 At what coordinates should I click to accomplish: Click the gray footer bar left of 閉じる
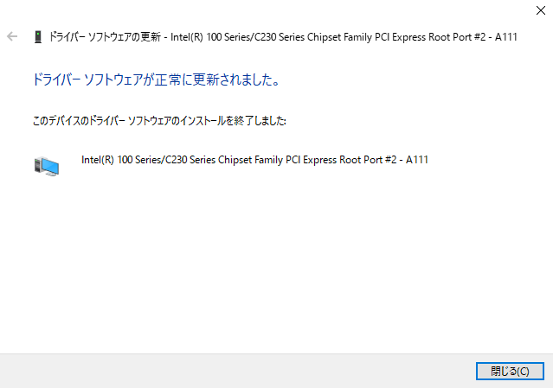pos(238,371)
